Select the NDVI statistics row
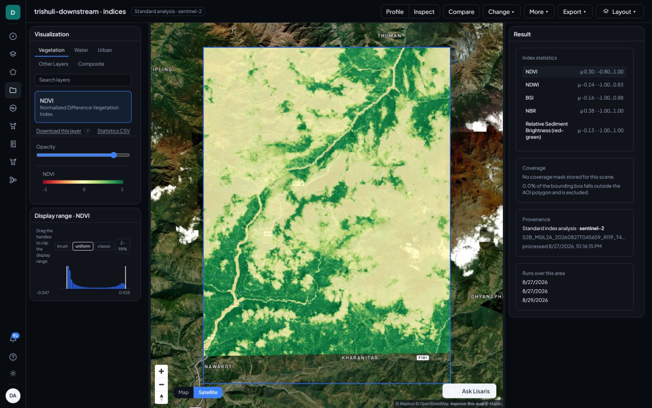This screenshot has height=408, width=652. tap(574, 72)
